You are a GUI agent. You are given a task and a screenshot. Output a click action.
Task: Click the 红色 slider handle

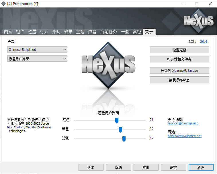pyautogui.click(x=117, y=121)
